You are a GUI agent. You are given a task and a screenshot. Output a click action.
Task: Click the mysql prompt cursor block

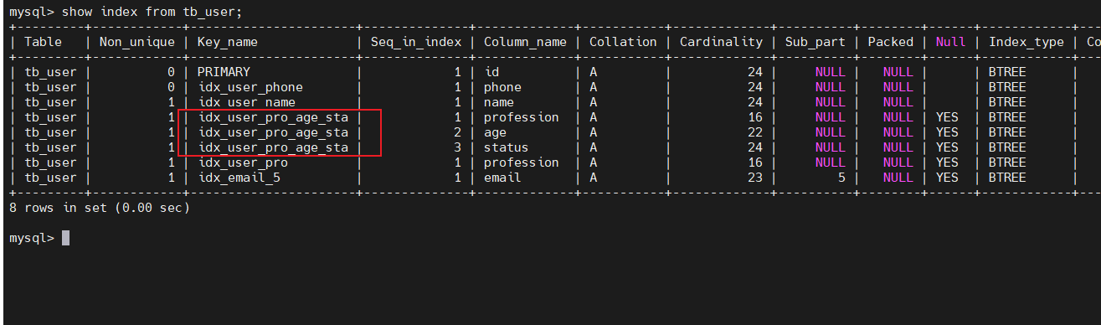point(65,238)
